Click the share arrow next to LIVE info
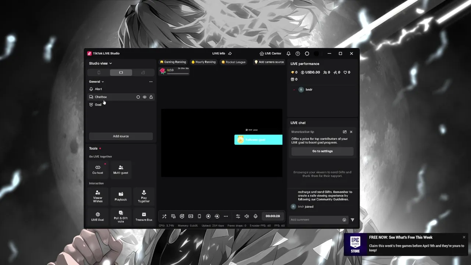Viewport: 471px width, 265px height. pos(230,53)
